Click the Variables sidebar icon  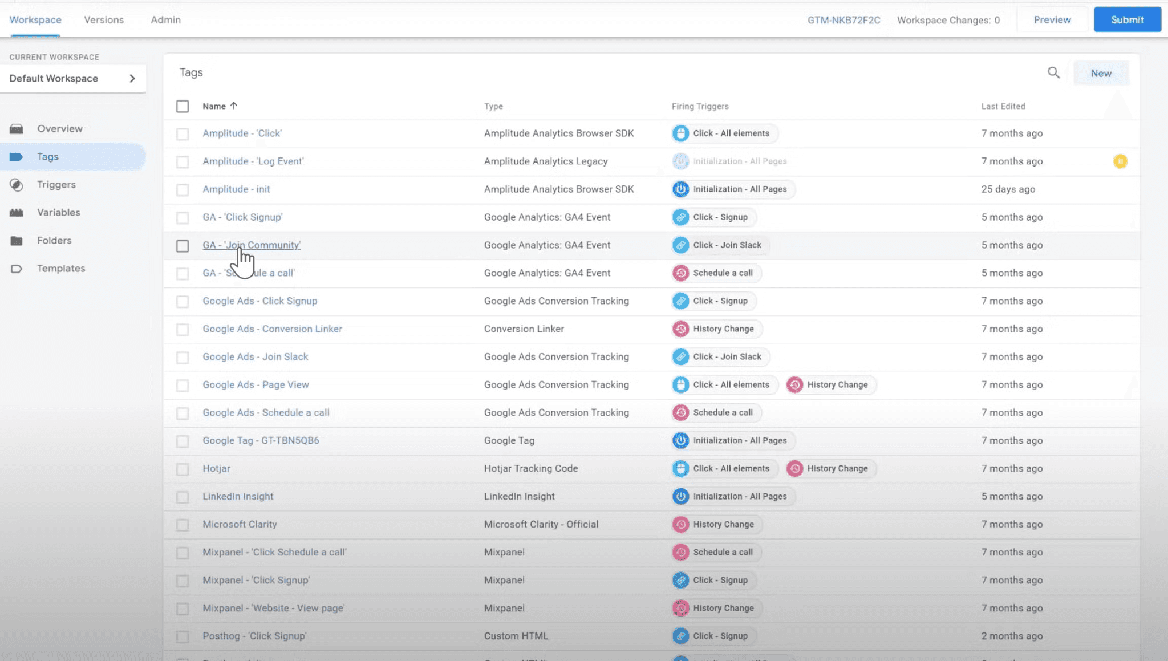point(17,213)
